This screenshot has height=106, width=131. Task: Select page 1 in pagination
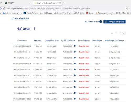(116, 33)
